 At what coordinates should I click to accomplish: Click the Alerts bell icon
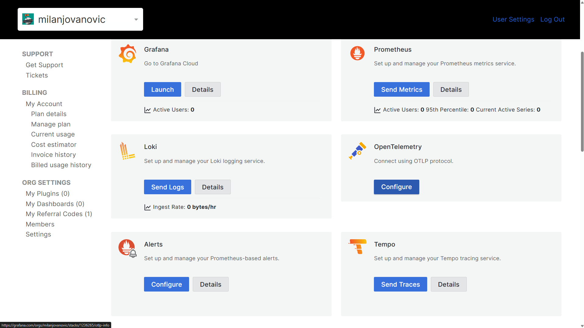click(x=127, y=248)
